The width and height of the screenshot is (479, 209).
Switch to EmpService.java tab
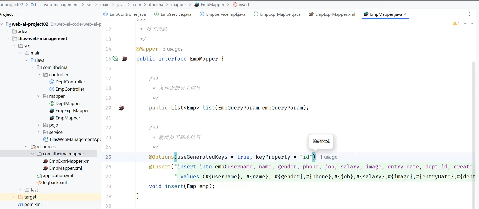[x=173, y=14]
